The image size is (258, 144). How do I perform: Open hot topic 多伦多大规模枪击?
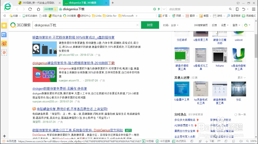[x=185, y=120]
